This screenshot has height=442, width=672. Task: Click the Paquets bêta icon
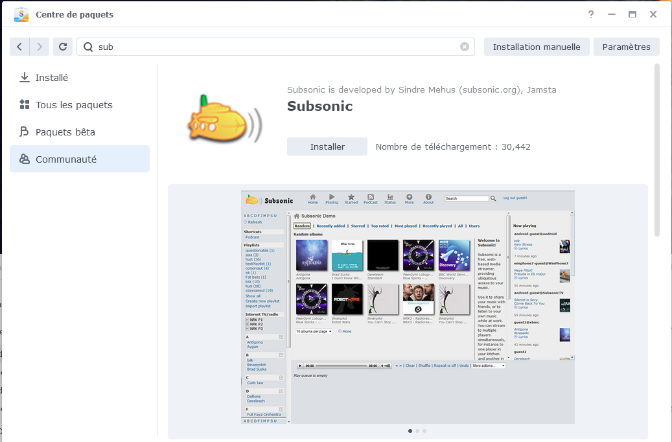pyautogui.click(x=25, y=132)
